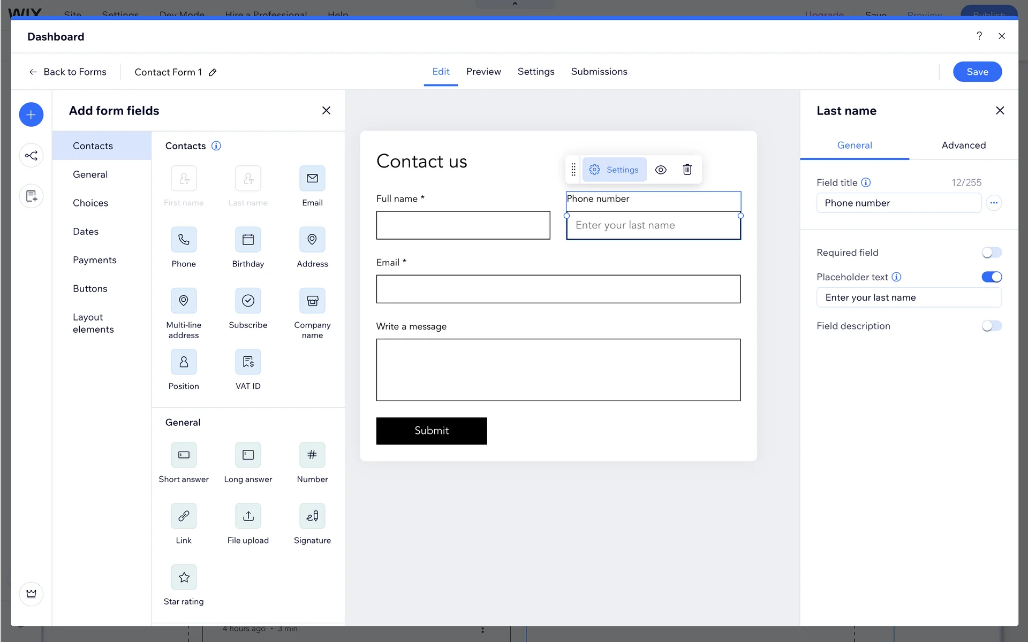Image resolution: width=1028 pixels, height=642 pixels.
Task: Delete the selected field with trash icon
Action: click(x=687, y=170)
